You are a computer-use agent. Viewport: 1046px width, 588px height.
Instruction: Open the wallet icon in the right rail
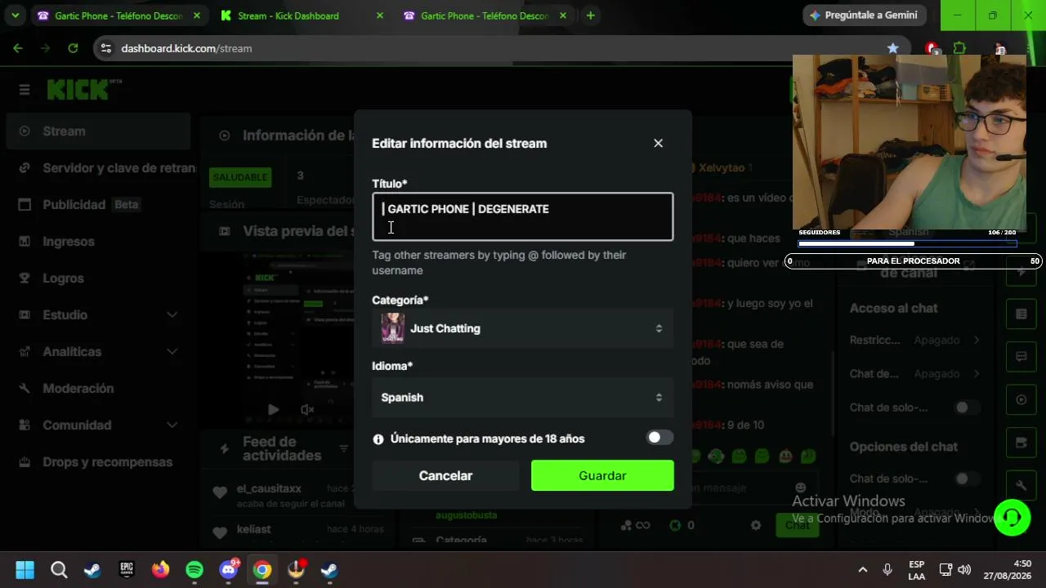pyautogui.click(x=1021, y=443)
